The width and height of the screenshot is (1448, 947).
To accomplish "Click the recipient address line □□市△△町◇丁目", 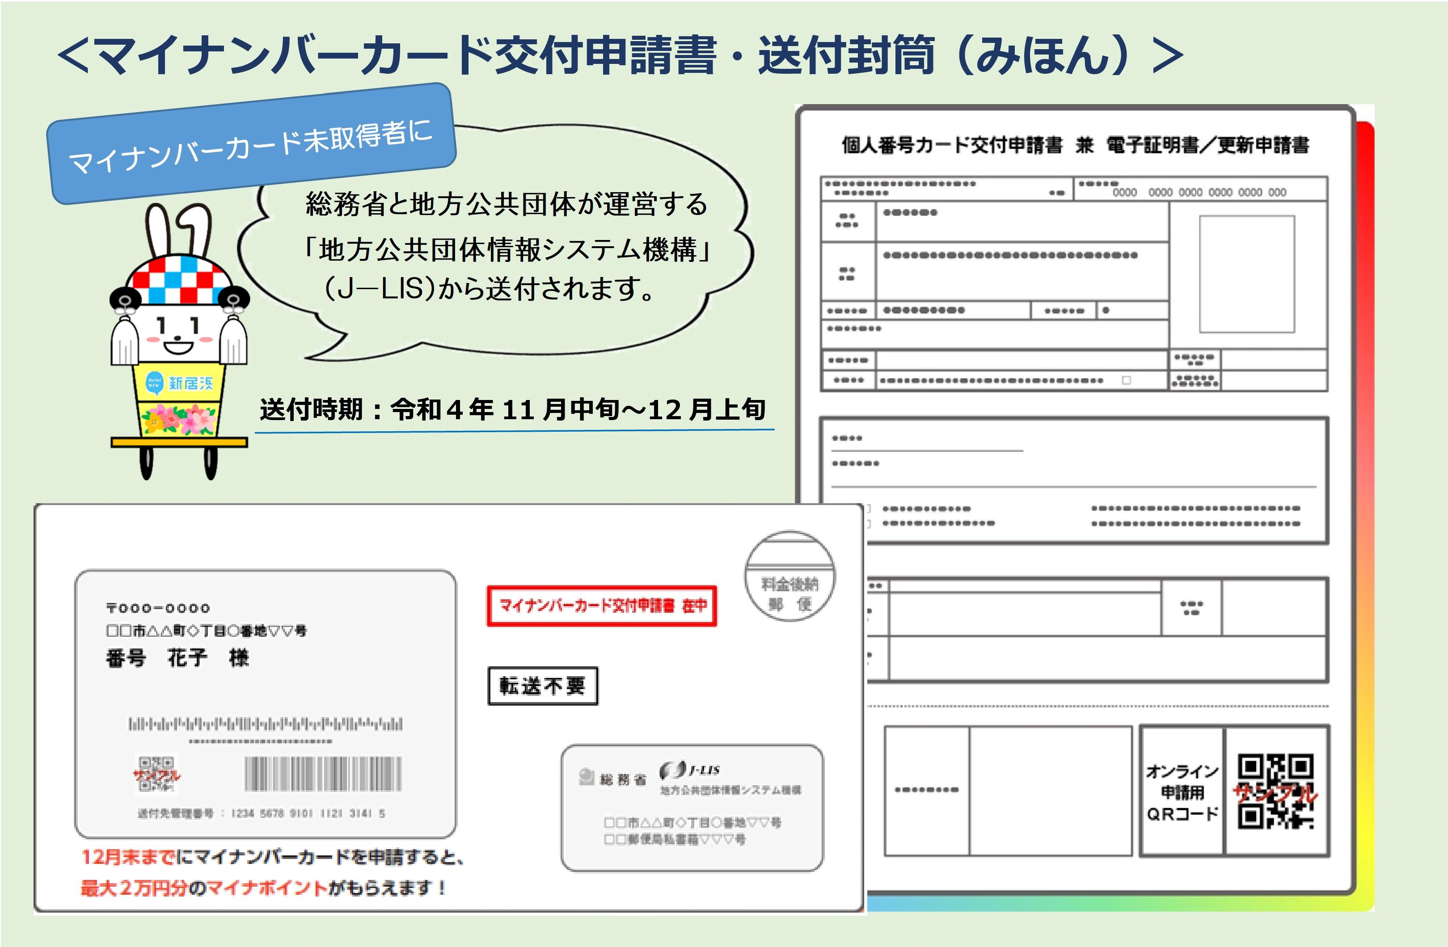I will 206,631.
